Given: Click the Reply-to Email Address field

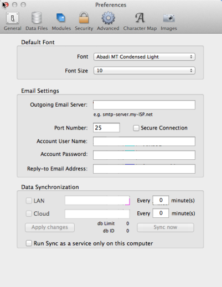Looking at the screenshot, I should (144, 169).
